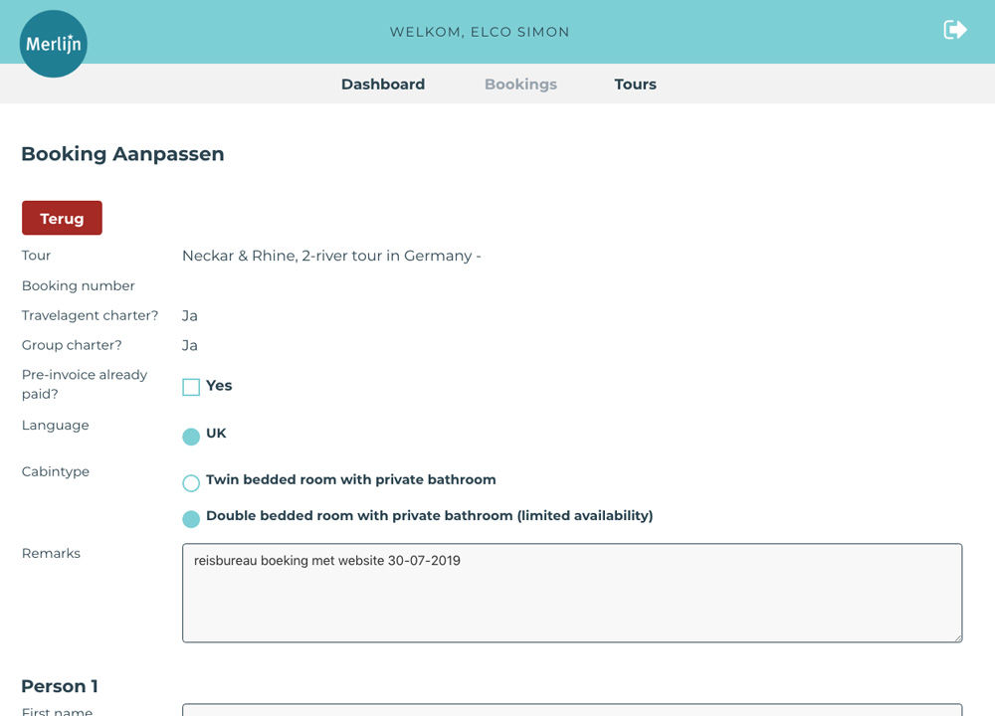Click the Person 1 First name field

[x=572, y=710]
